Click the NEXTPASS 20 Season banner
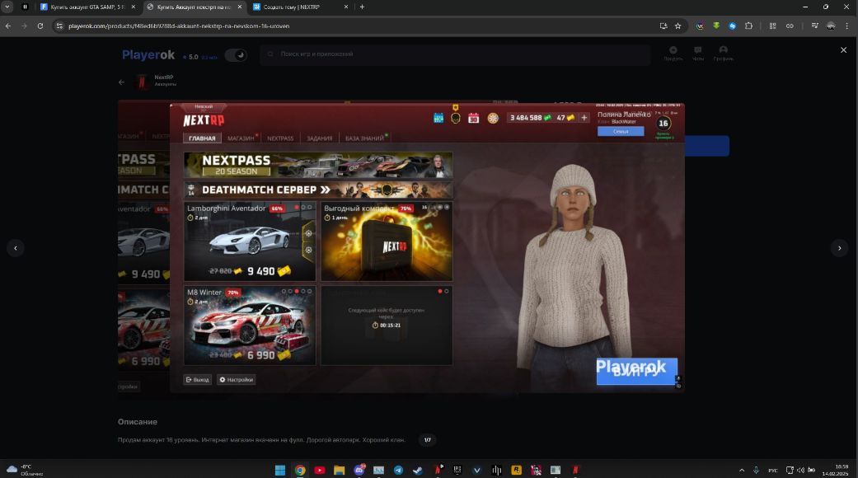The width and height of the screenshot is (858, 478). 318,165
